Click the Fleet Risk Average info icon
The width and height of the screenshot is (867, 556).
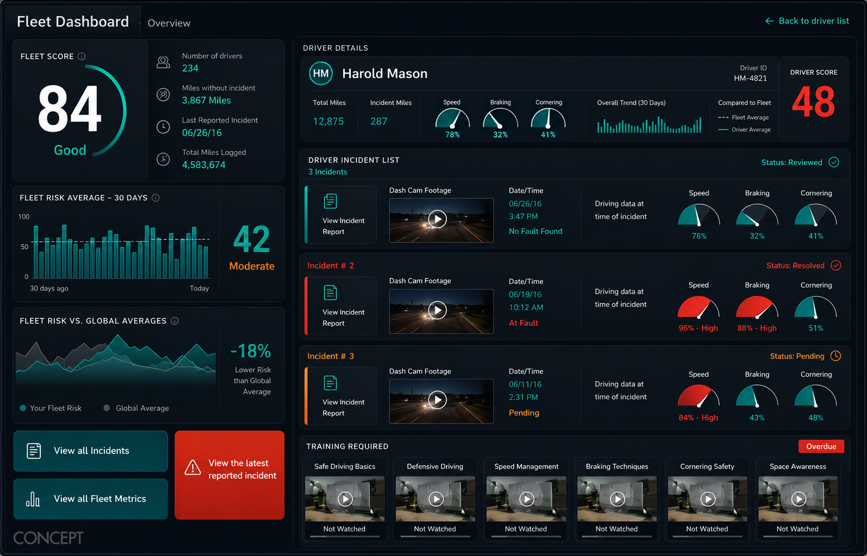pos(156,198)
